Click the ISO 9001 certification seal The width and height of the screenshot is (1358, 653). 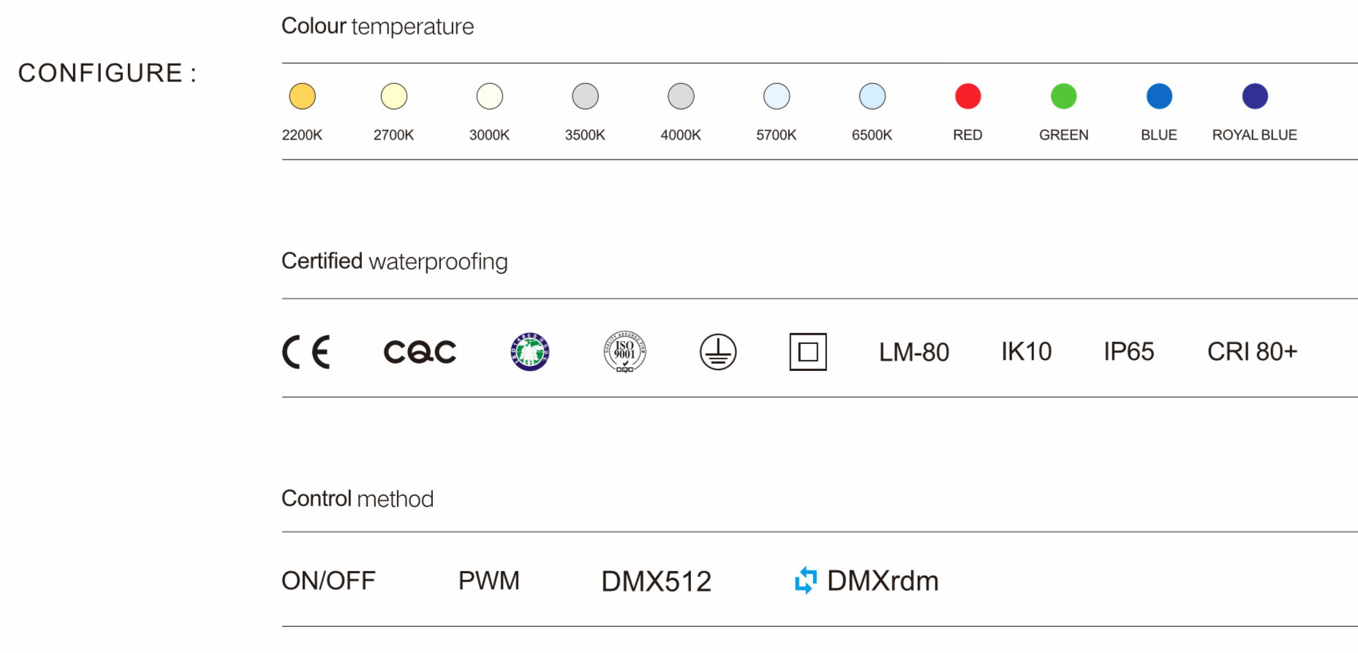(625, 352)
